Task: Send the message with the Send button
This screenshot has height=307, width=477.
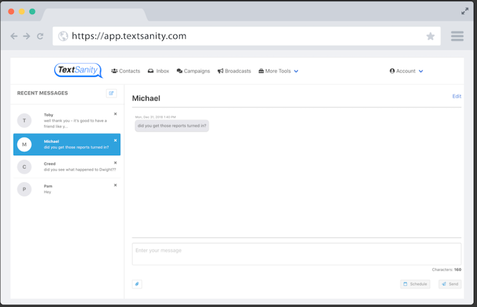Action: coord(450,284)
